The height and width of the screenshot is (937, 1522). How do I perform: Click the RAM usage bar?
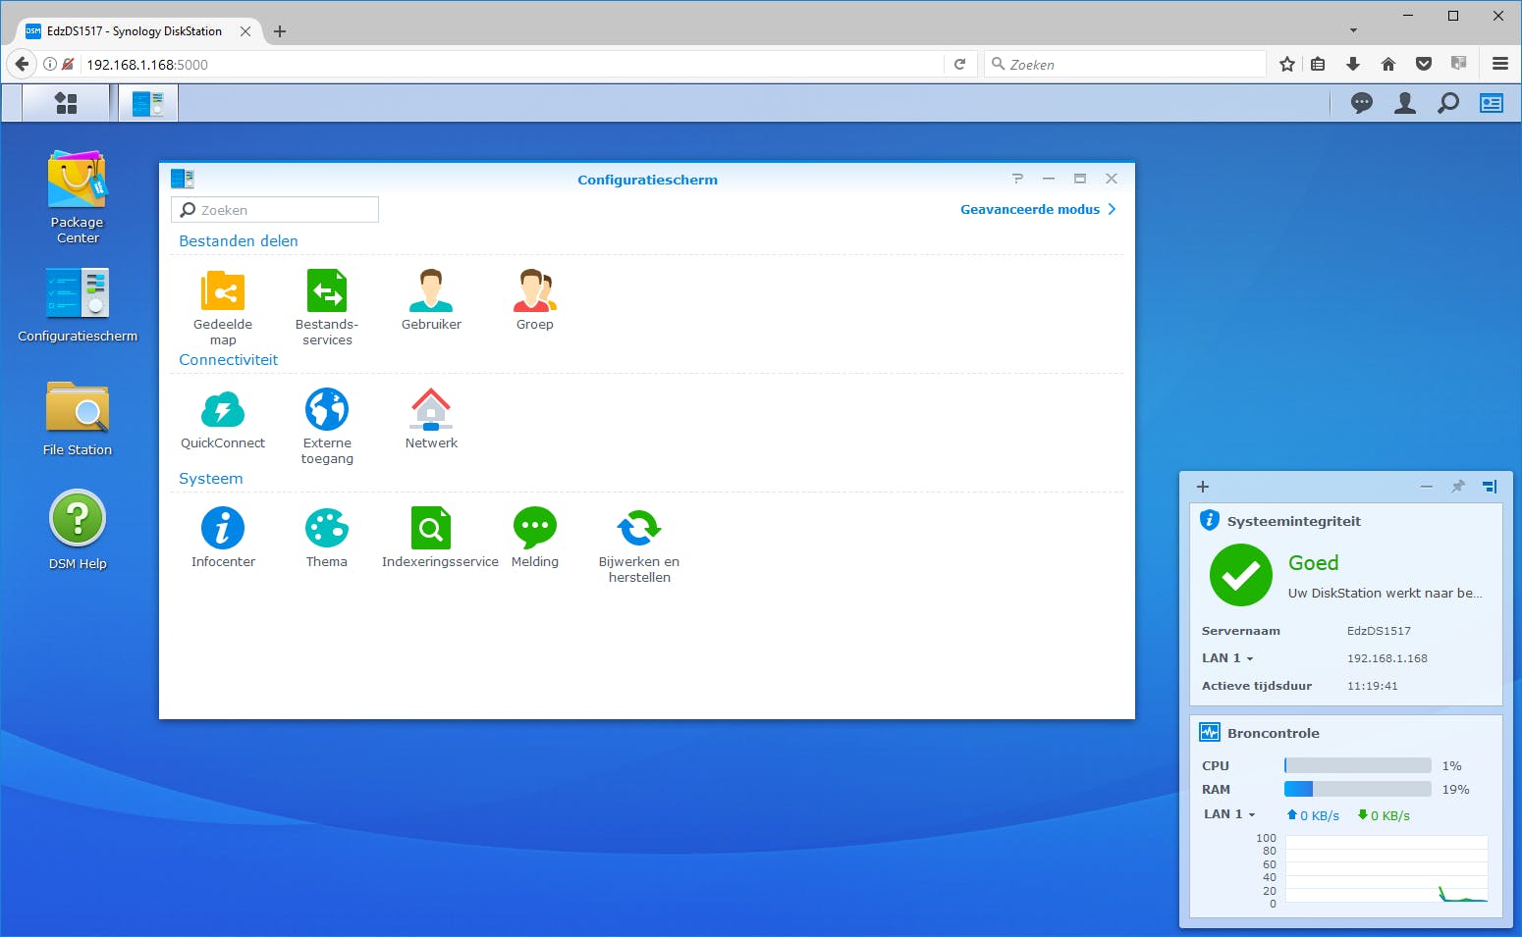[x=1358, y=789]
